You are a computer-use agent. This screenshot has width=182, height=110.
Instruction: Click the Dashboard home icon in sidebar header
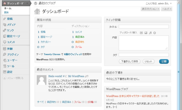click(5, 3)
